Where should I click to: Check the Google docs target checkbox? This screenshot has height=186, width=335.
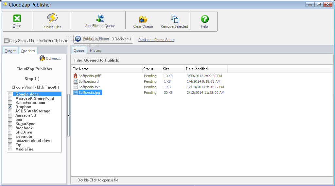point(10,94)
